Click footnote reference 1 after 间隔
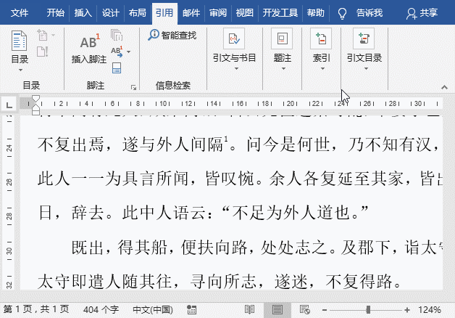 click(x=226, y=140)
